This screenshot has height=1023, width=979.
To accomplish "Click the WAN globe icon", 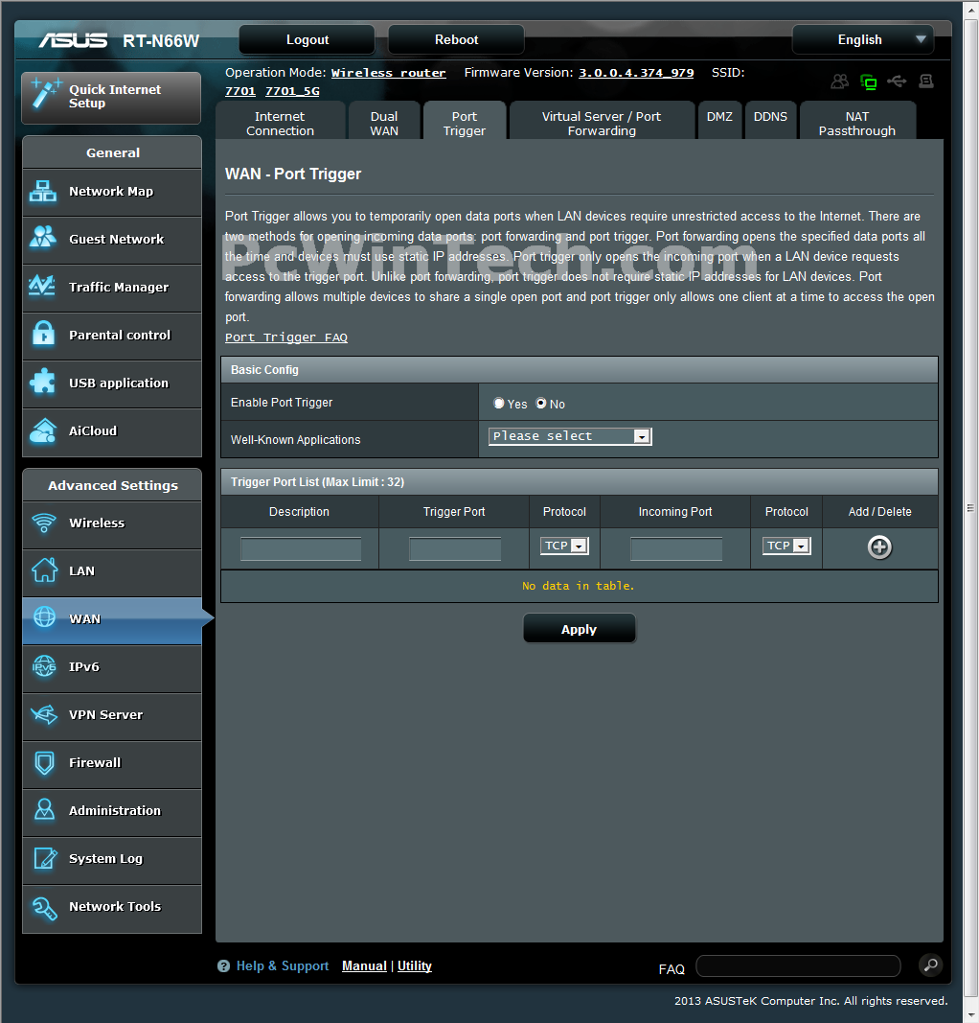I will coord(44,617).
